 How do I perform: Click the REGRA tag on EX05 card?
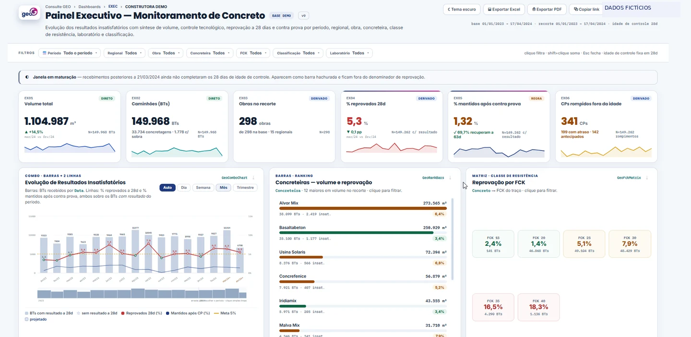pyautogui.click(x=536, y=98)
